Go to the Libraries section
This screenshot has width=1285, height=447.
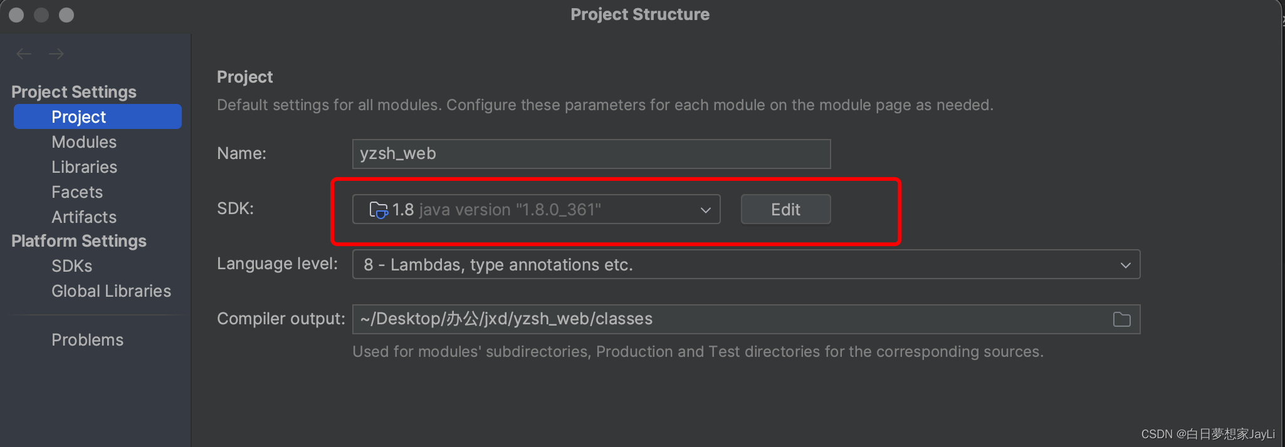click(84, 167)
